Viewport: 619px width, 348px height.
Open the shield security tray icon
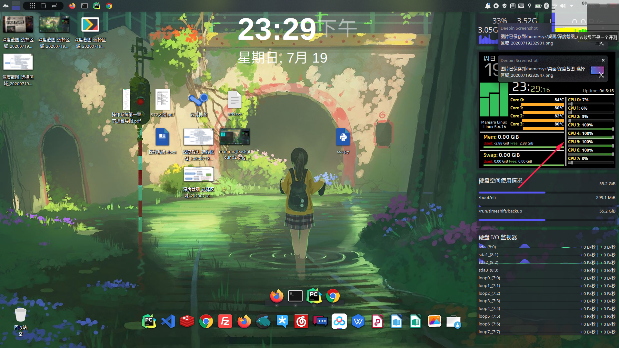point(504,6)
